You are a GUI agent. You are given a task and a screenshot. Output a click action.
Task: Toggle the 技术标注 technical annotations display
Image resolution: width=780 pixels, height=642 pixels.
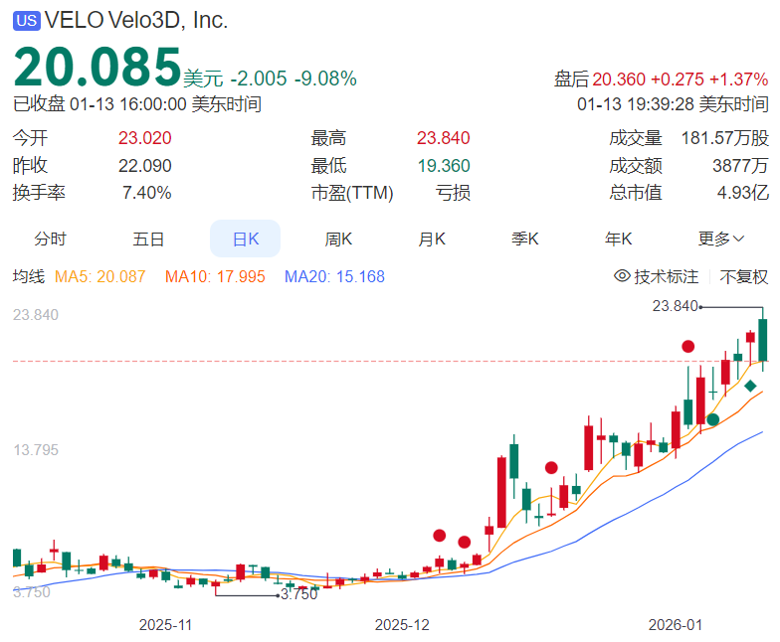666,276
